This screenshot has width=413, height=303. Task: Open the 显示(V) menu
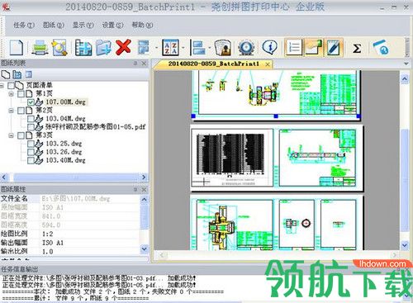pos(83,25)
